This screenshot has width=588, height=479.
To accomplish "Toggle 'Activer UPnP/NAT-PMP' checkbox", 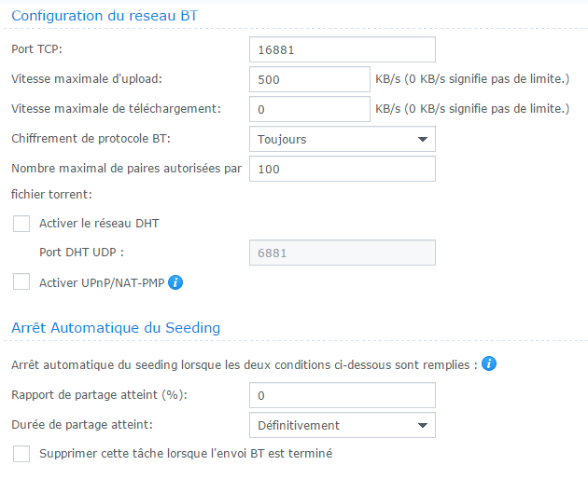I will (x=21, y=281).
